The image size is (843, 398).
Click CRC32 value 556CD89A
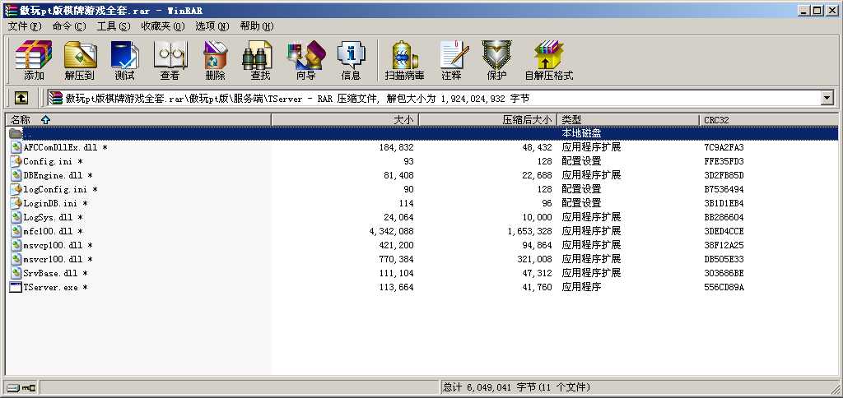[724, 287]
